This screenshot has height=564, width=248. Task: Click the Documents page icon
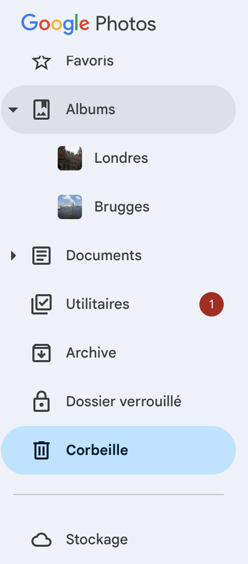click(42, 256)
